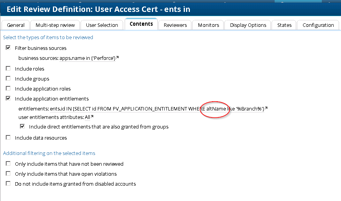Exclude items granted from disabled accounts
The width and height of the screenshot is (341, 201).
point(8,184)
